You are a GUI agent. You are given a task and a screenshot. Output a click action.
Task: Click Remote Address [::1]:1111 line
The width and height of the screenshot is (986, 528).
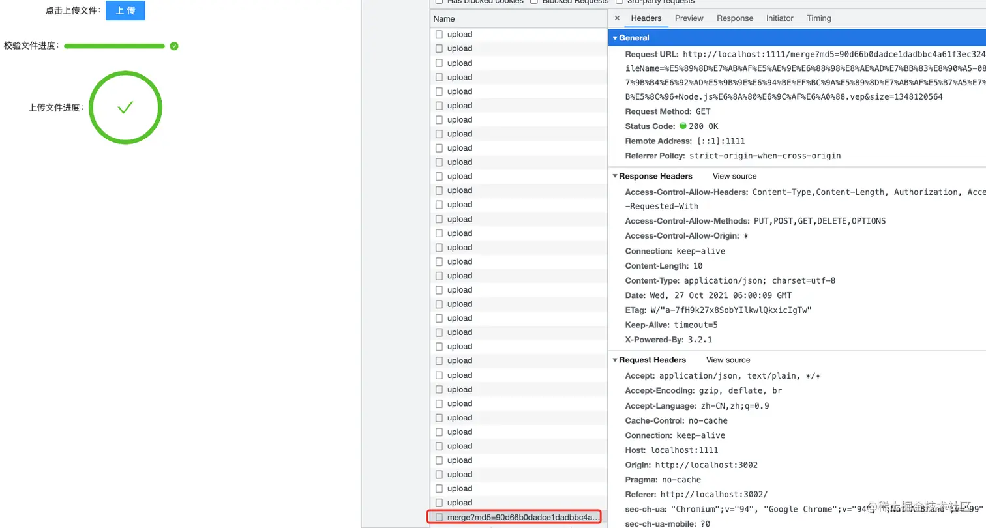click(685, 141)
